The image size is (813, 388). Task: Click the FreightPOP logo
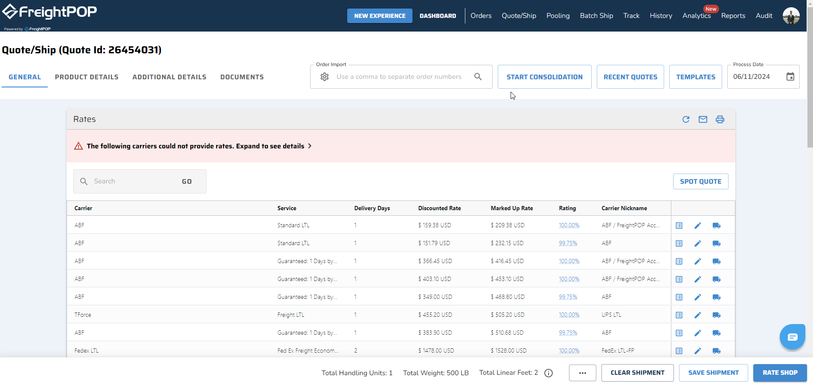[x=49, y=12]
